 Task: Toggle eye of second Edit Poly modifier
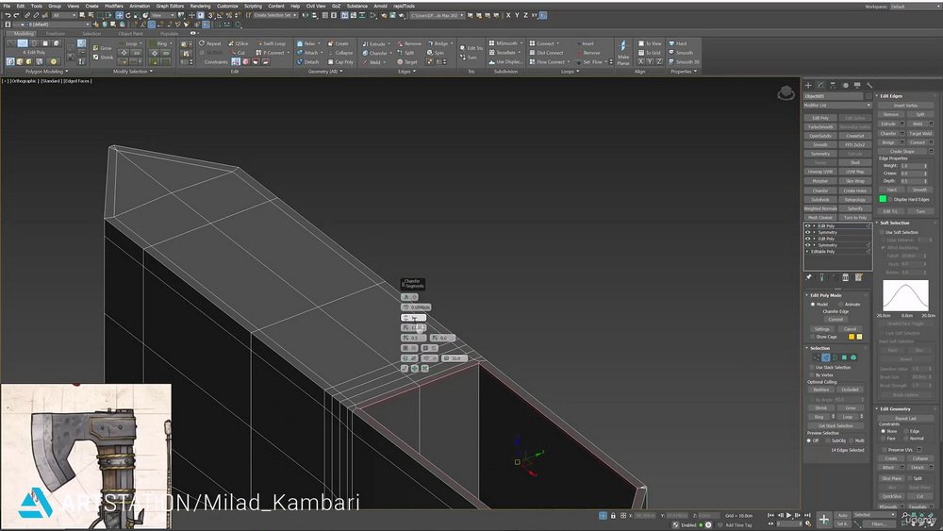[808, 239]
